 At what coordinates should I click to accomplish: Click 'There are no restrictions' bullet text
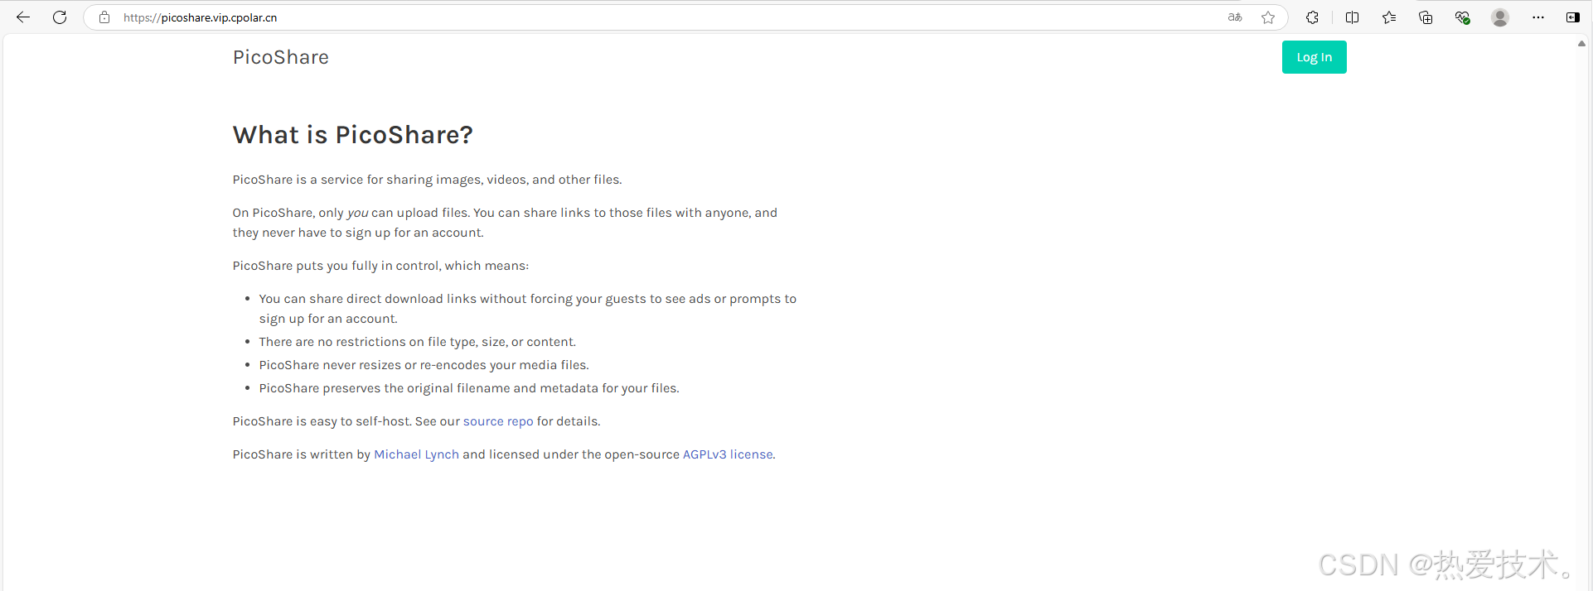pos(417,342)
